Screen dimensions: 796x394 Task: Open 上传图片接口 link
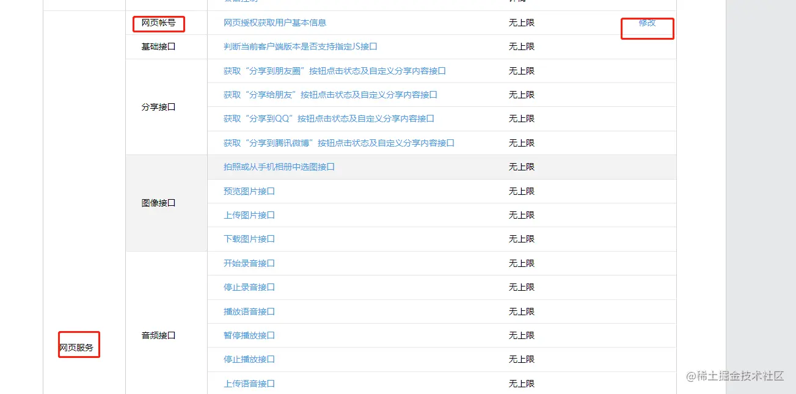pos(249,215)
